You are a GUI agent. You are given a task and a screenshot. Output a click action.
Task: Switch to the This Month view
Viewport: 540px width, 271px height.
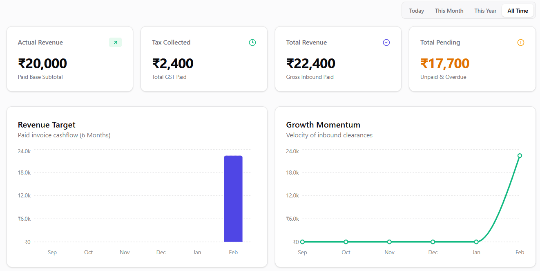click(449, 10)
